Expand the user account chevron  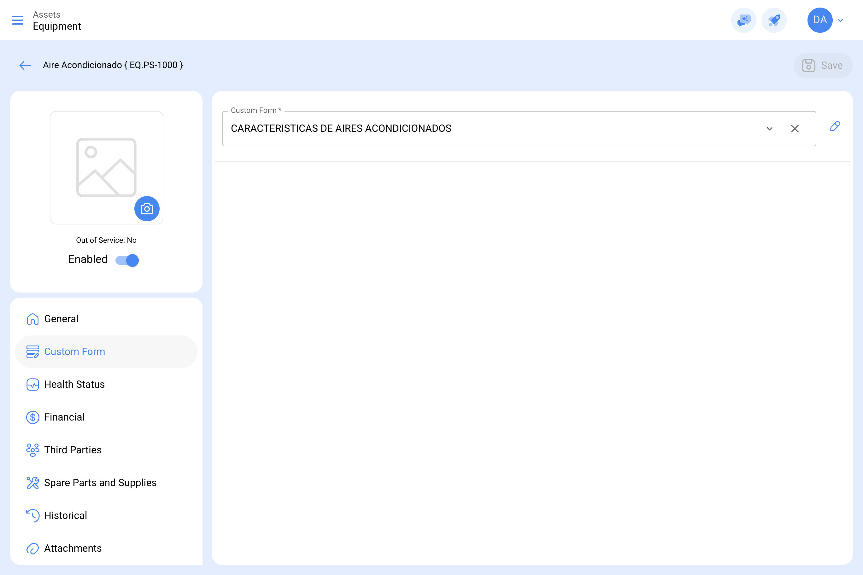tap(840, 20)
